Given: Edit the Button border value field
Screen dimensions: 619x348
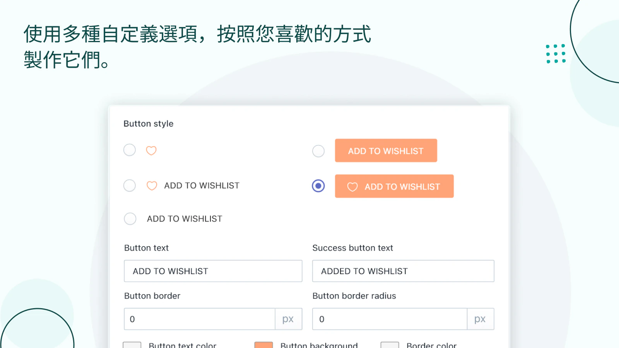Looking at the screenshot, I should (200, 319).
